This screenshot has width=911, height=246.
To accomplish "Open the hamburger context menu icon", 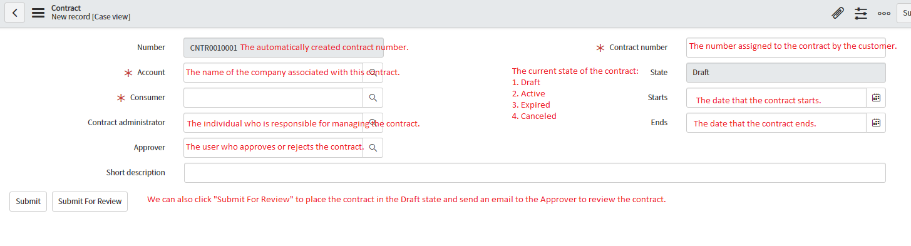I will (x=38, y=13).
